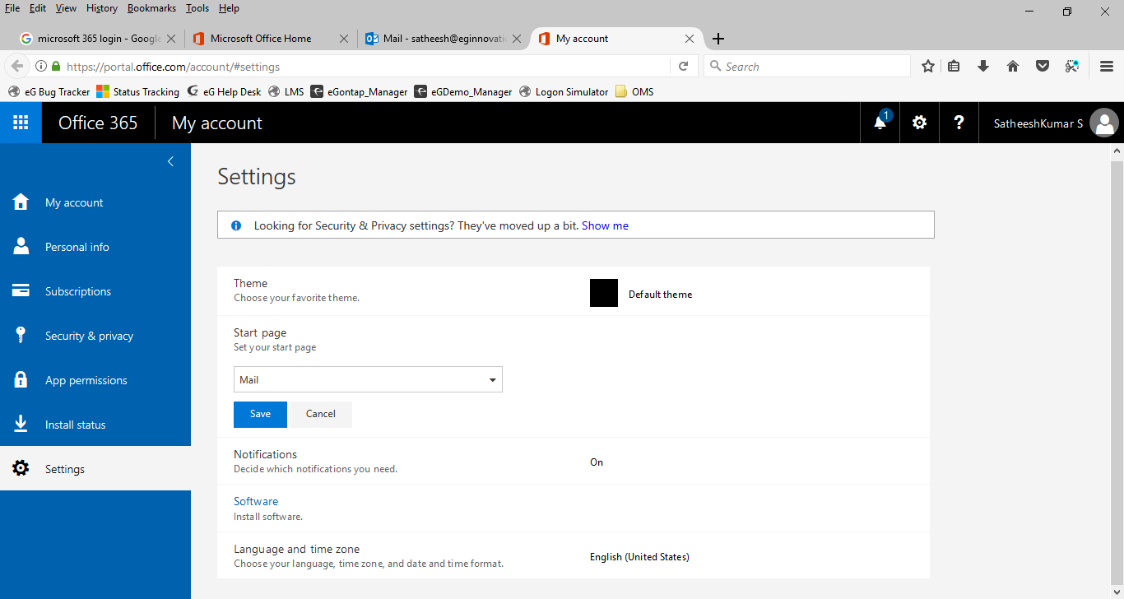Reload the page with the refresh icon
The image size is (1124, 599).
683,67
